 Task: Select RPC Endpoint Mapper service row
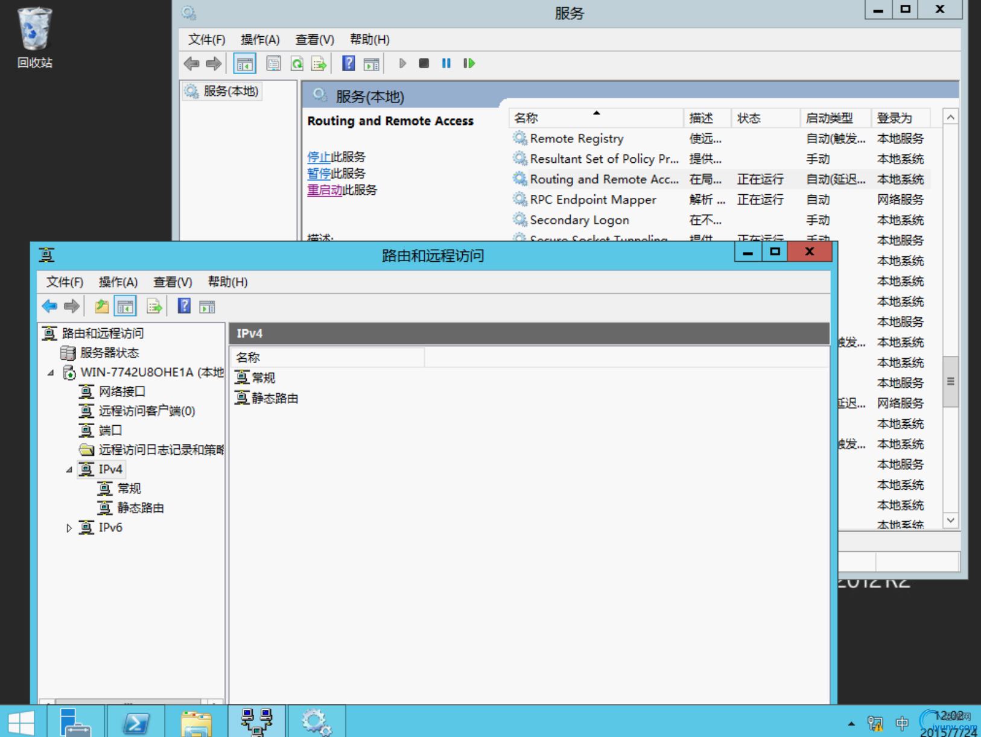coord(719,200)
